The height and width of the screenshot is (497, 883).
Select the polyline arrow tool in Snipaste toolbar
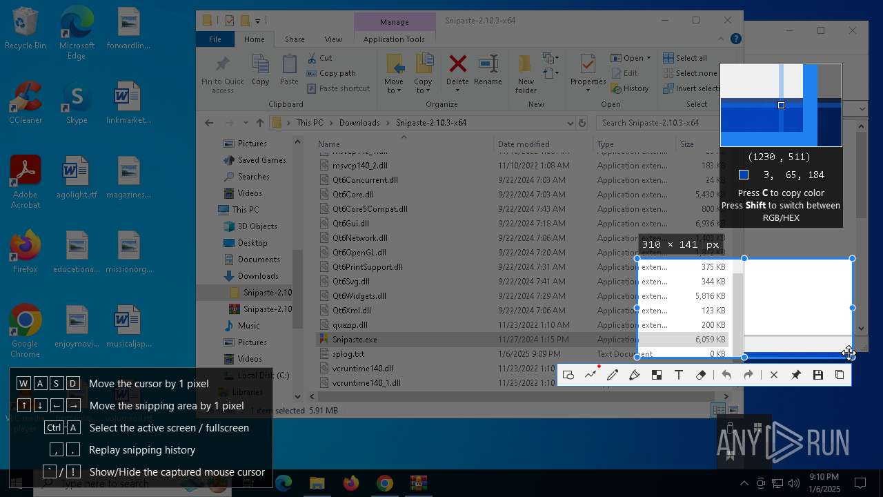591,375
